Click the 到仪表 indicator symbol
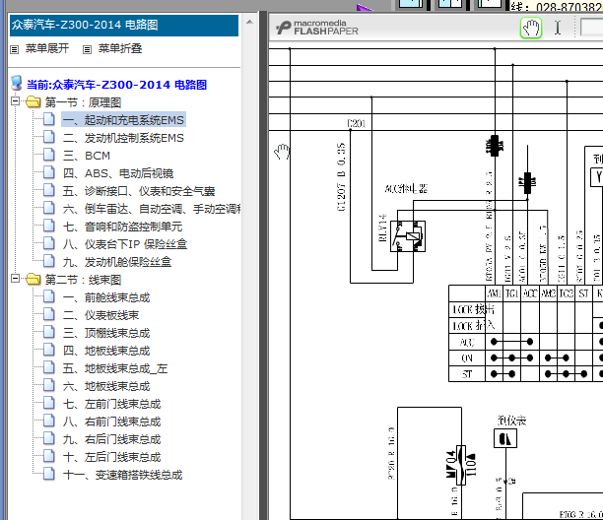The height and width of the screenshot is (520, 603). [x=505, y=438]
